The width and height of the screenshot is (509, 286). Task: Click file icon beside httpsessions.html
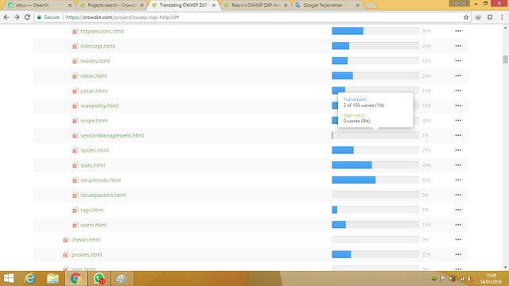(75, 32)
